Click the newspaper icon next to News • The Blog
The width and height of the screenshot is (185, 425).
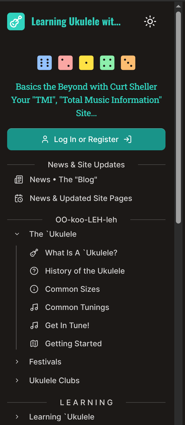tap(18, 179)
